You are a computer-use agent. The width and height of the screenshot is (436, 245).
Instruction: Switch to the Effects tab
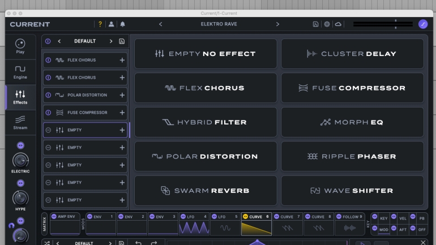[20, 97]
